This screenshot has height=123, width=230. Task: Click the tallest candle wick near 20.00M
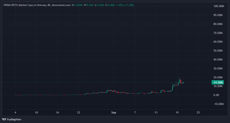point(179,80)
